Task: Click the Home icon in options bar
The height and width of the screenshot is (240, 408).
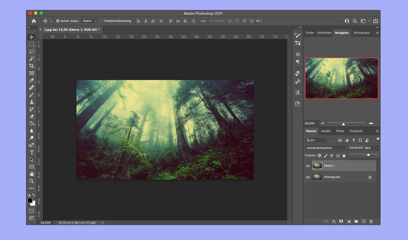Action: point(34,21)
